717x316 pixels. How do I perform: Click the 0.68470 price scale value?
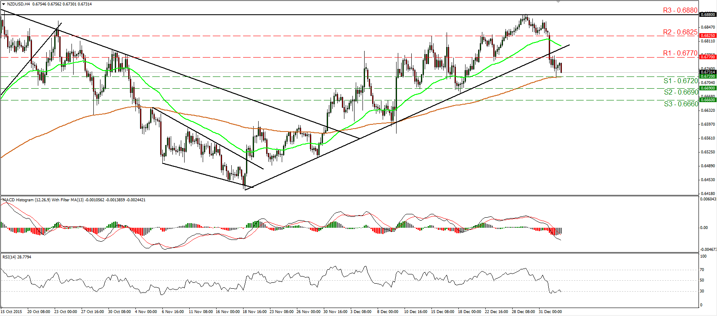click(707, 27)
